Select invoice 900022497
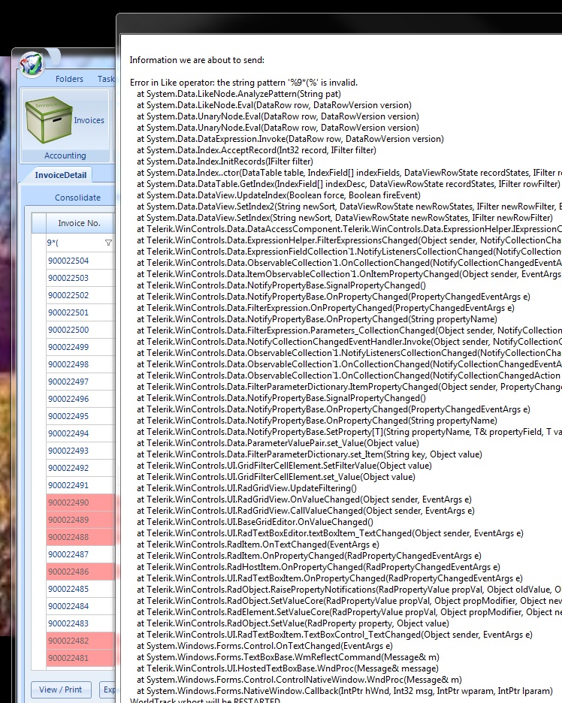 point(80,382)
